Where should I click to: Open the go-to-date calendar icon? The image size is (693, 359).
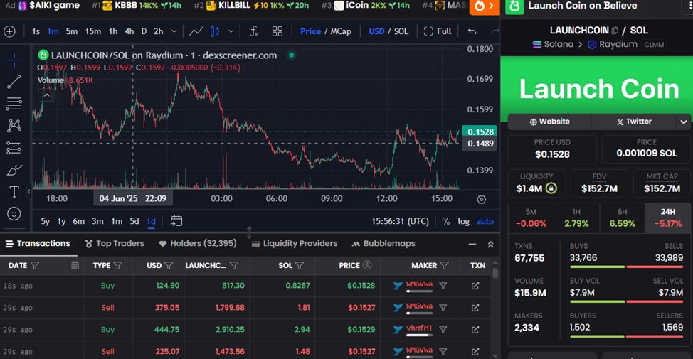[x=176, y=221]
